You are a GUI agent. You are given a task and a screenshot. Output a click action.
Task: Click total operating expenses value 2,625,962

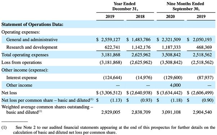pos(141,55)
